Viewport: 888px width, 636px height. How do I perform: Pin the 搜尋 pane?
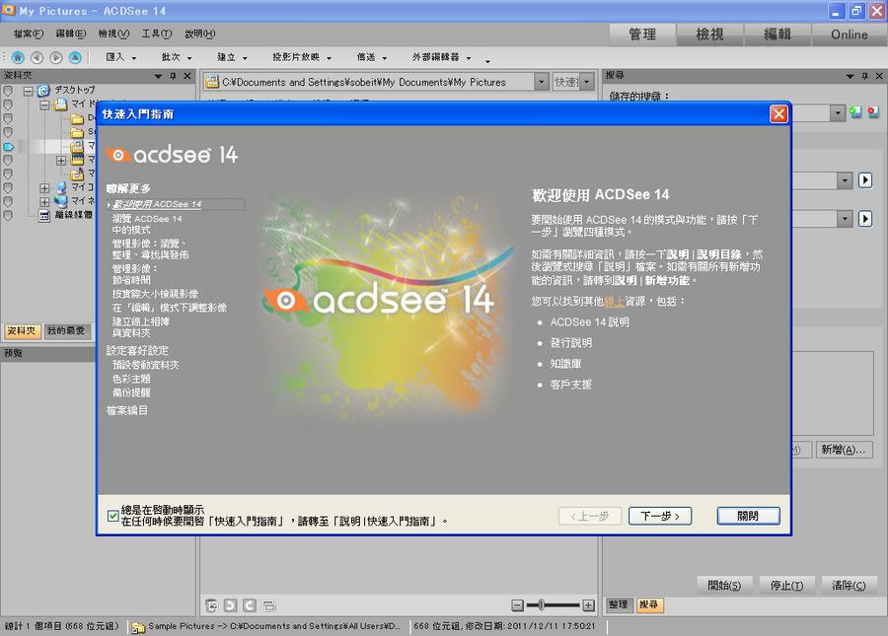[x=864, y=76]
